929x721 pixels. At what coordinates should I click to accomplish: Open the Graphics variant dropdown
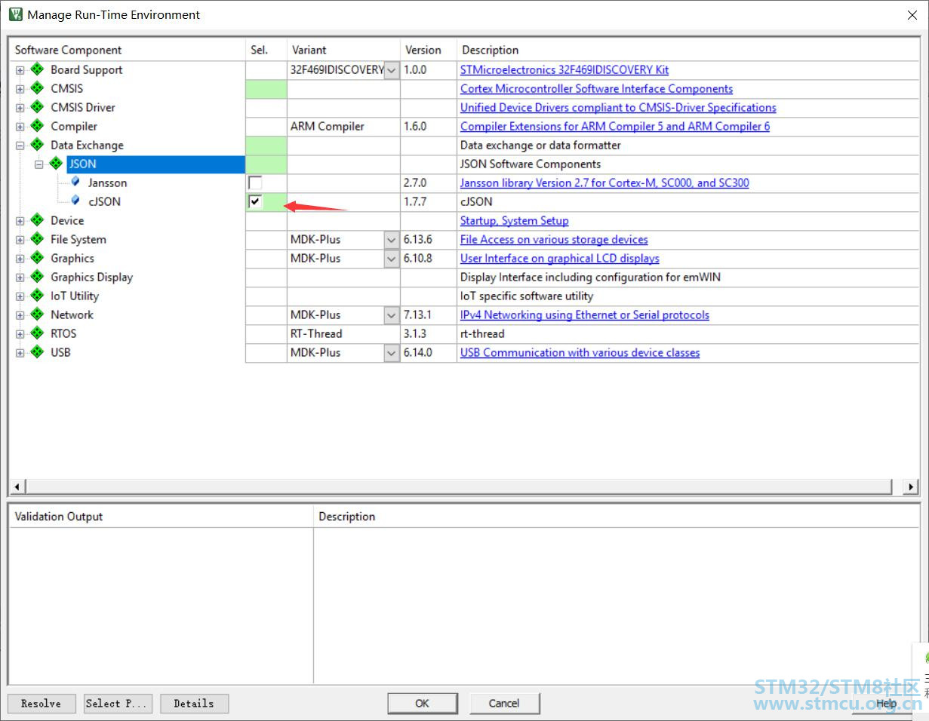click(x=392, y=259)
